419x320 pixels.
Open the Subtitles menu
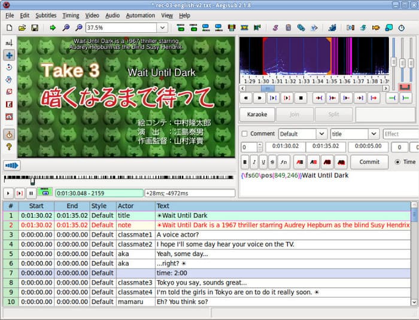click(x=46, y=16)
